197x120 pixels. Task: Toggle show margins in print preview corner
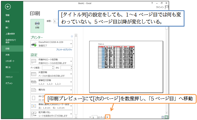[x=162, y=117]
